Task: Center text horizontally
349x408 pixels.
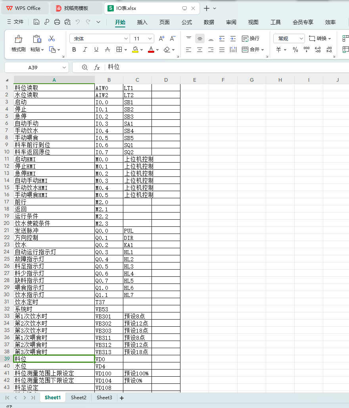Action: point(199,50)
